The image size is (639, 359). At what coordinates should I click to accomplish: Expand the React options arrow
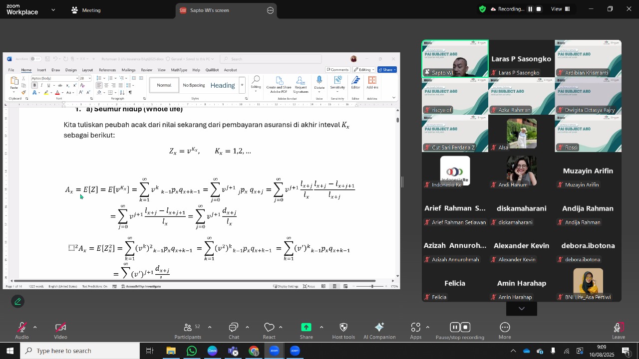281,328
